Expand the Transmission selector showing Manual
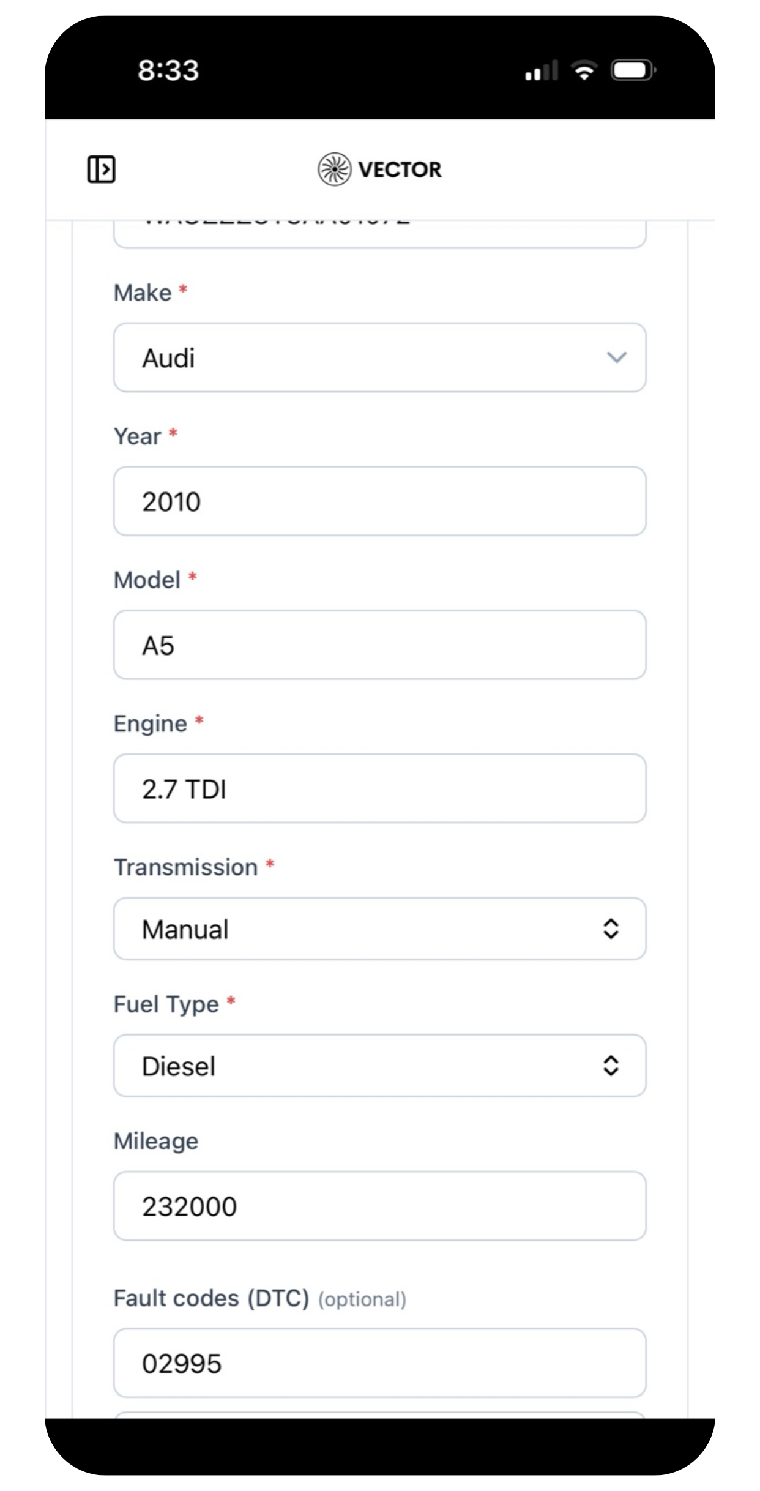760x1491 pixels. point(367,929)
